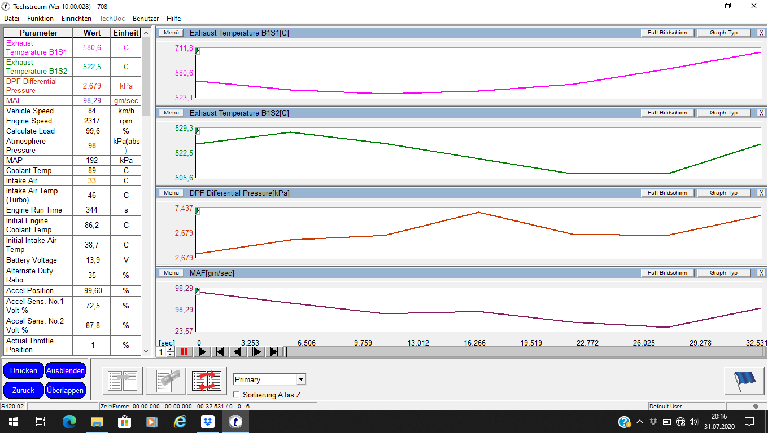Open Task View on the taskbar

pos(41,421)
